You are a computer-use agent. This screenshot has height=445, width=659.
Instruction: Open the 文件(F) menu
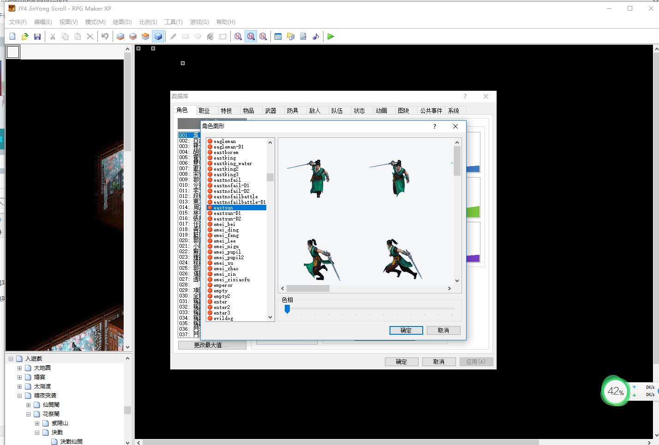coord(18,22)
